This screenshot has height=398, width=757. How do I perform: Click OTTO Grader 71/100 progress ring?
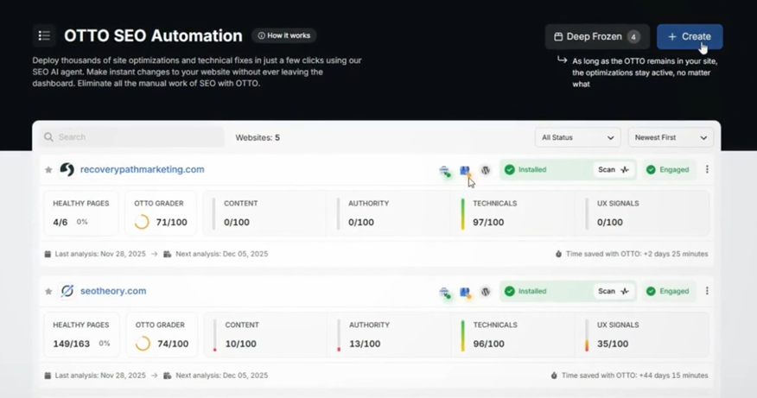tap(142, 222)
